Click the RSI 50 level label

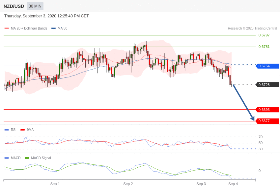tap(261, 143)
